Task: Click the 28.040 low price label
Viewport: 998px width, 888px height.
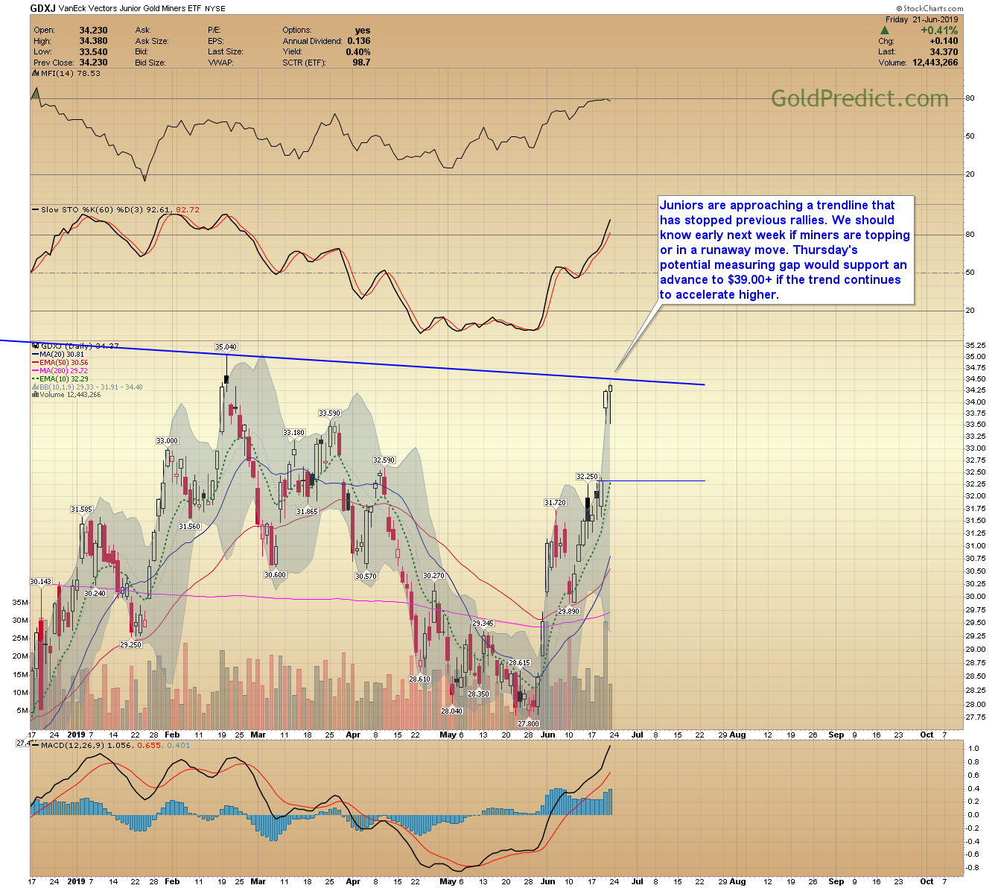Action: tap(451, 711)
